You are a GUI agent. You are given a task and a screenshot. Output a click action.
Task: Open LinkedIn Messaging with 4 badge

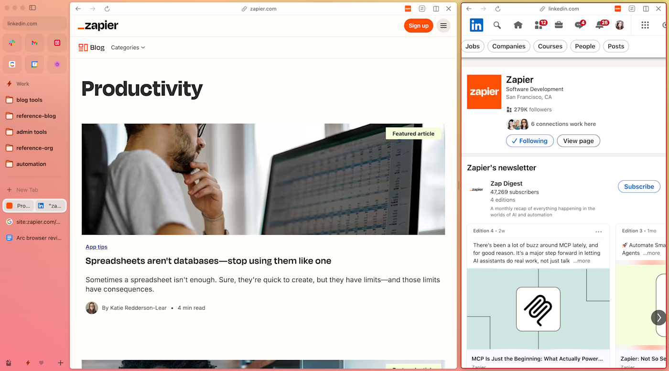tap(580, 25)
